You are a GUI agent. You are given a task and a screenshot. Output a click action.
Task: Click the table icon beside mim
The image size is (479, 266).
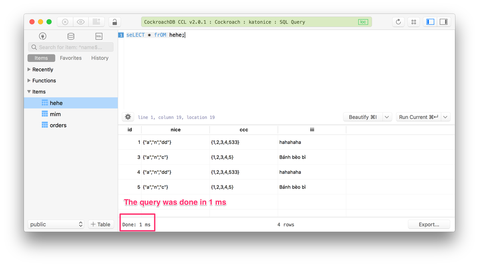45,114
